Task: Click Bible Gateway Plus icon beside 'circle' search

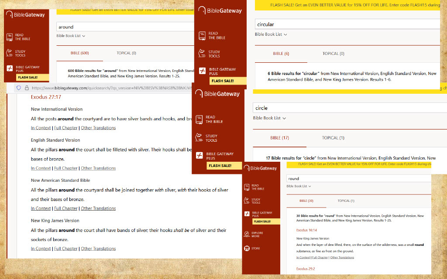Action: point(199,155)
